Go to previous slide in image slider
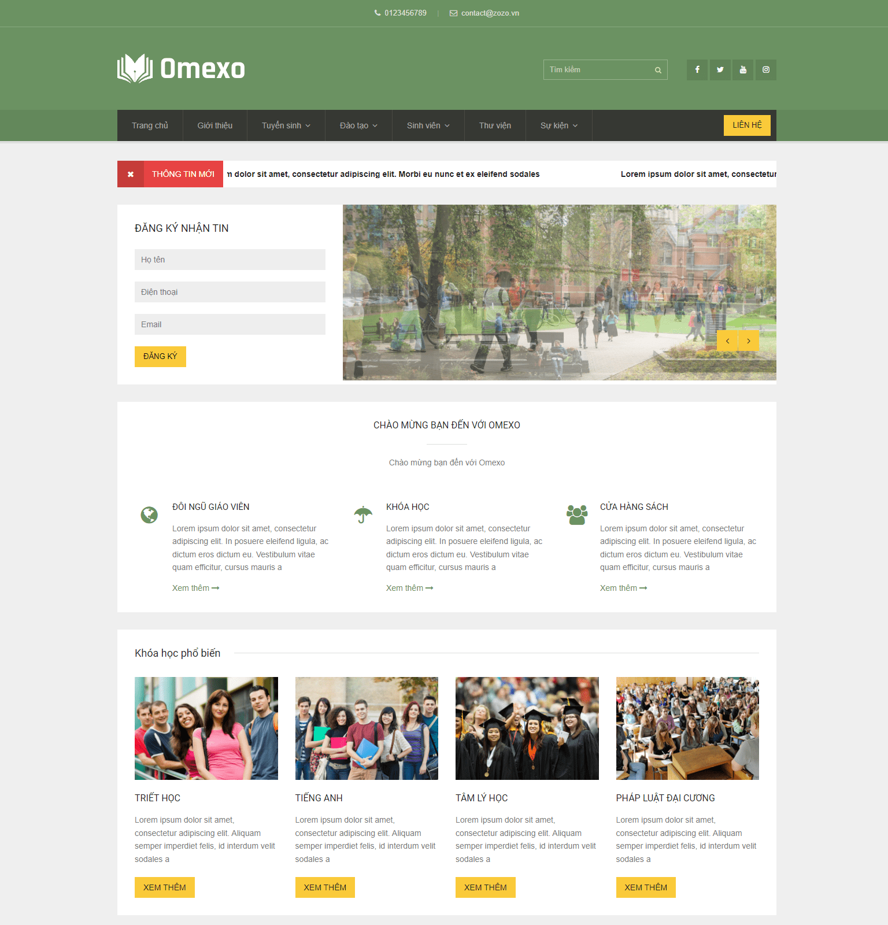The image size is (888, 925). pos(727,341)
